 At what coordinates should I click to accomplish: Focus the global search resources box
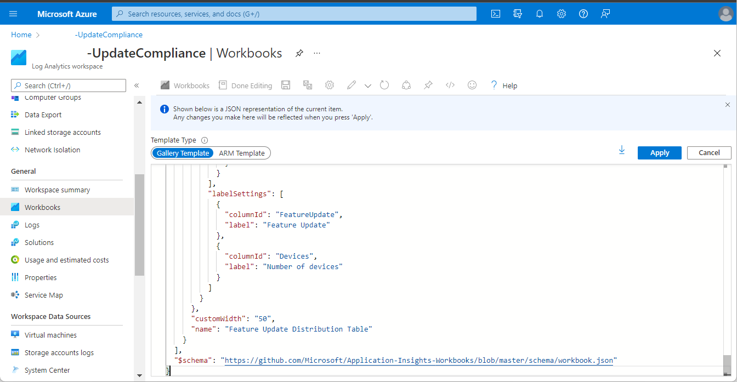[294, 14]
